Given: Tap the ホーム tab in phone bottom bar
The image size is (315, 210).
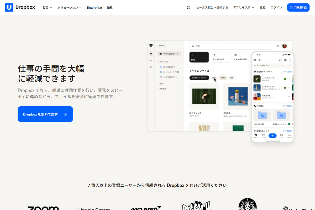Looking at the screenshot, I should point(256,136).
